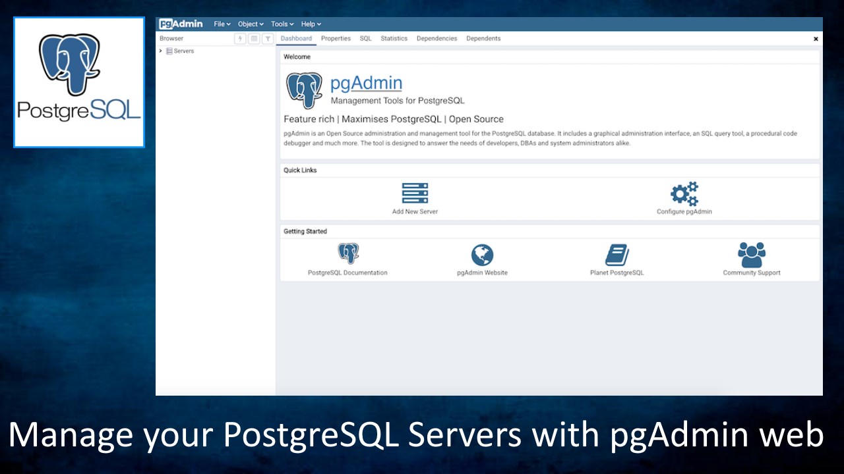Switch to the Properties tab
The height and width of the screenshot is (474, 844).
point(336,39)
